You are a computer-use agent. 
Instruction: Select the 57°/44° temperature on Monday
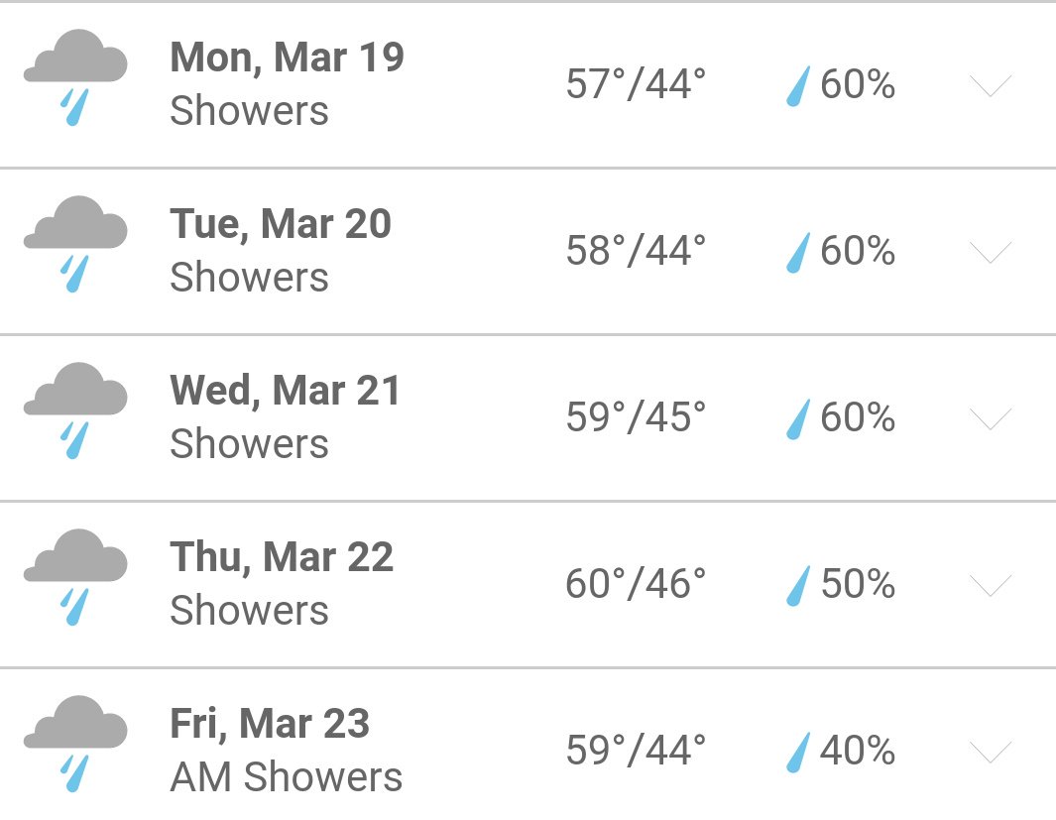(636, 84)
